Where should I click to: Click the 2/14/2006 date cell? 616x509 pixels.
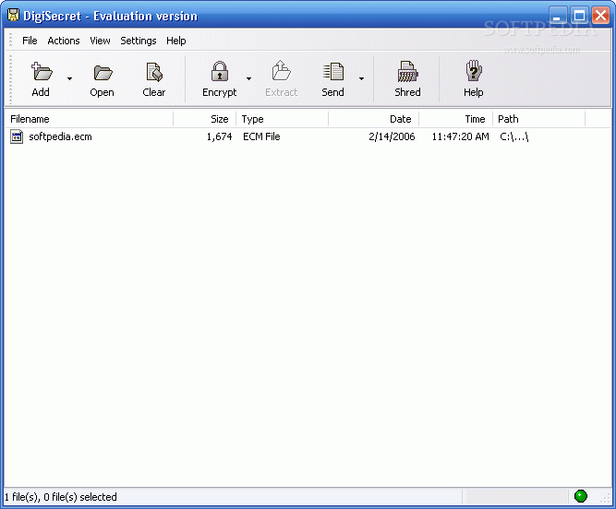pyautogui.click(x=392, y=136)
